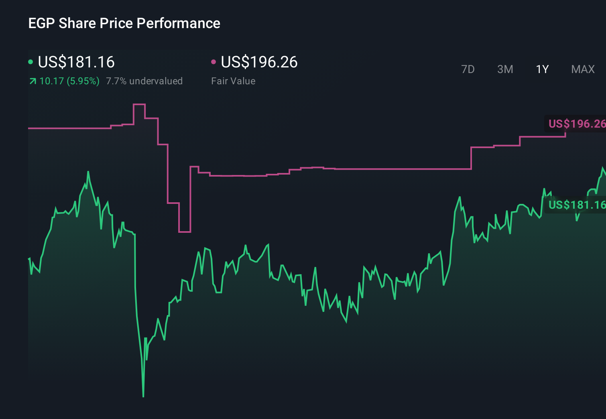Click the final rise at pink line's right end
The height and width of the screenshot is (419, 606).
click(565, 133)
